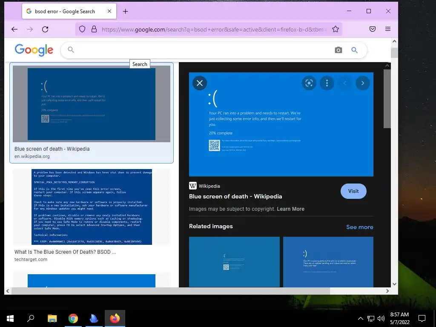Open the Learn More copyright link

coord(290,209)
